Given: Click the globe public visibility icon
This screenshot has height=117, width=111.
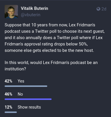Looking at the screenshot, I should (98, 9).
